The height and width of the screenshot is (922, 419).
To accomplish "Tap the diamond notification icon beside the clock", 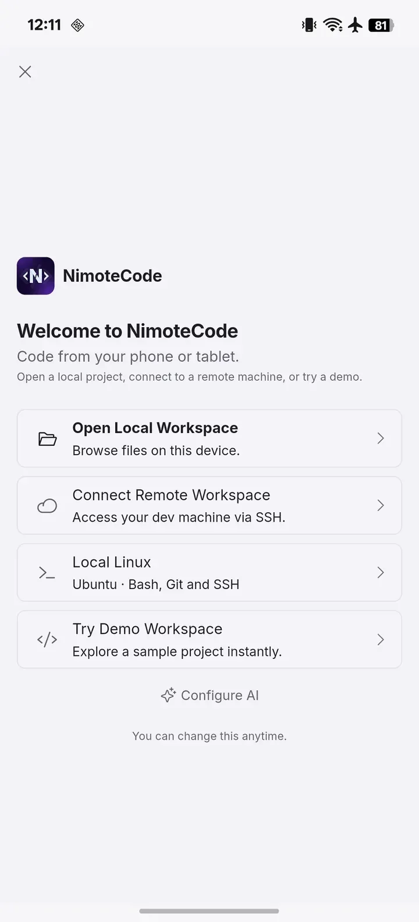I will [77, 25].
